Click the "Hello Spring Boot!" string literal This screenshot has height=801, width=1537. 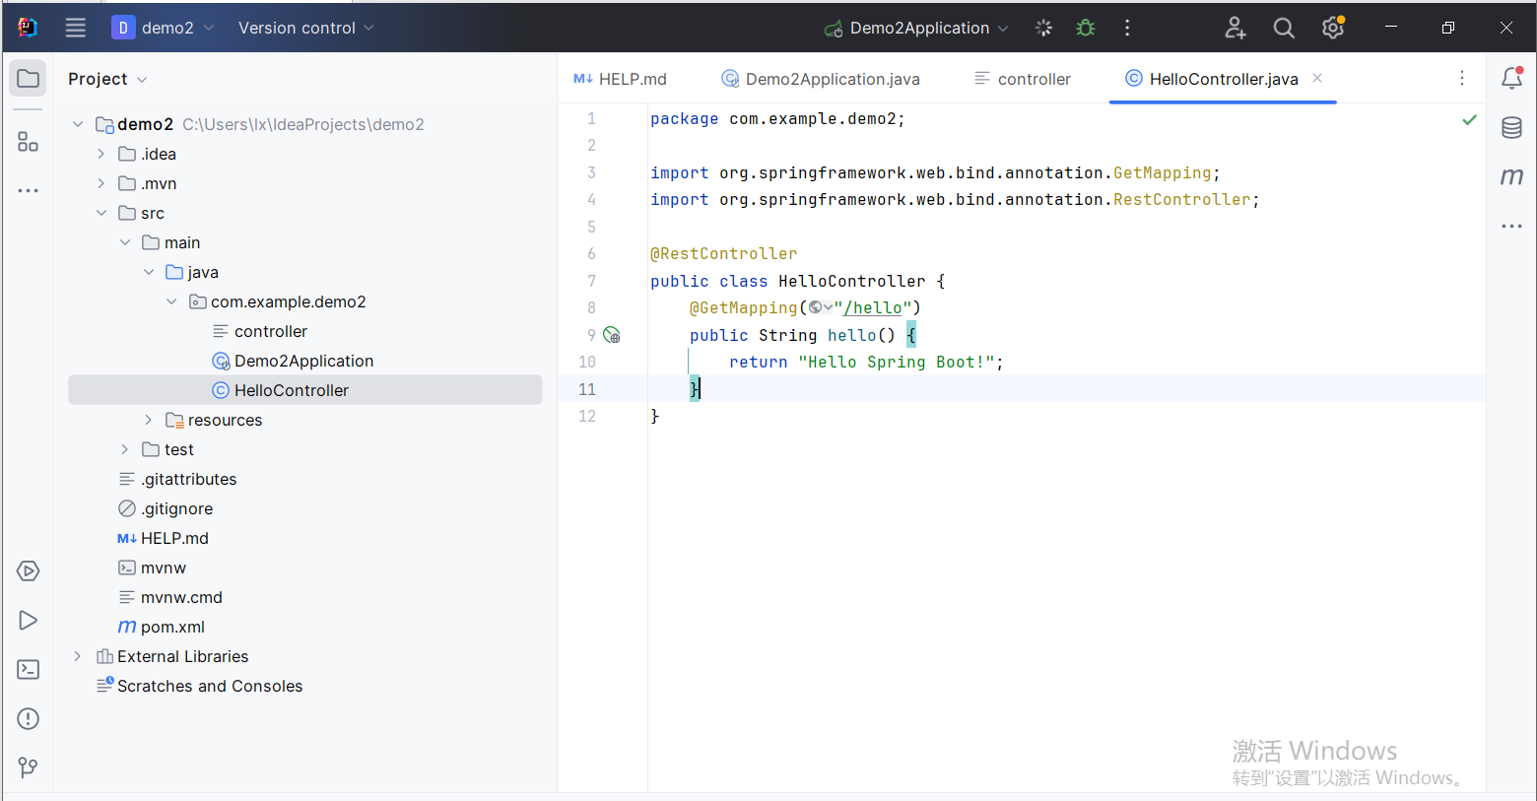click(x=897, y=362)
